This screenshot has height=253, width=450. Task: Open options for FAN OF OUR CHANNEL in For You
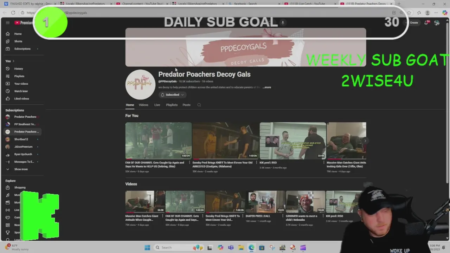point(189,163)
